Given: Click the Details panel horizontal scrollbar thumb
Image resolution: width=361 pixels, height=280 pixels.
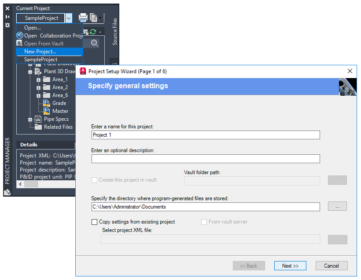Looking at the screenshot, I should pos(31,184).
